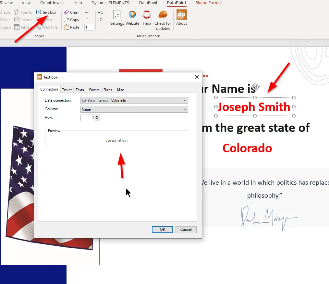329x284 pixels.
Task: Open the Help ribbon tab
Action: coord(78,3)
